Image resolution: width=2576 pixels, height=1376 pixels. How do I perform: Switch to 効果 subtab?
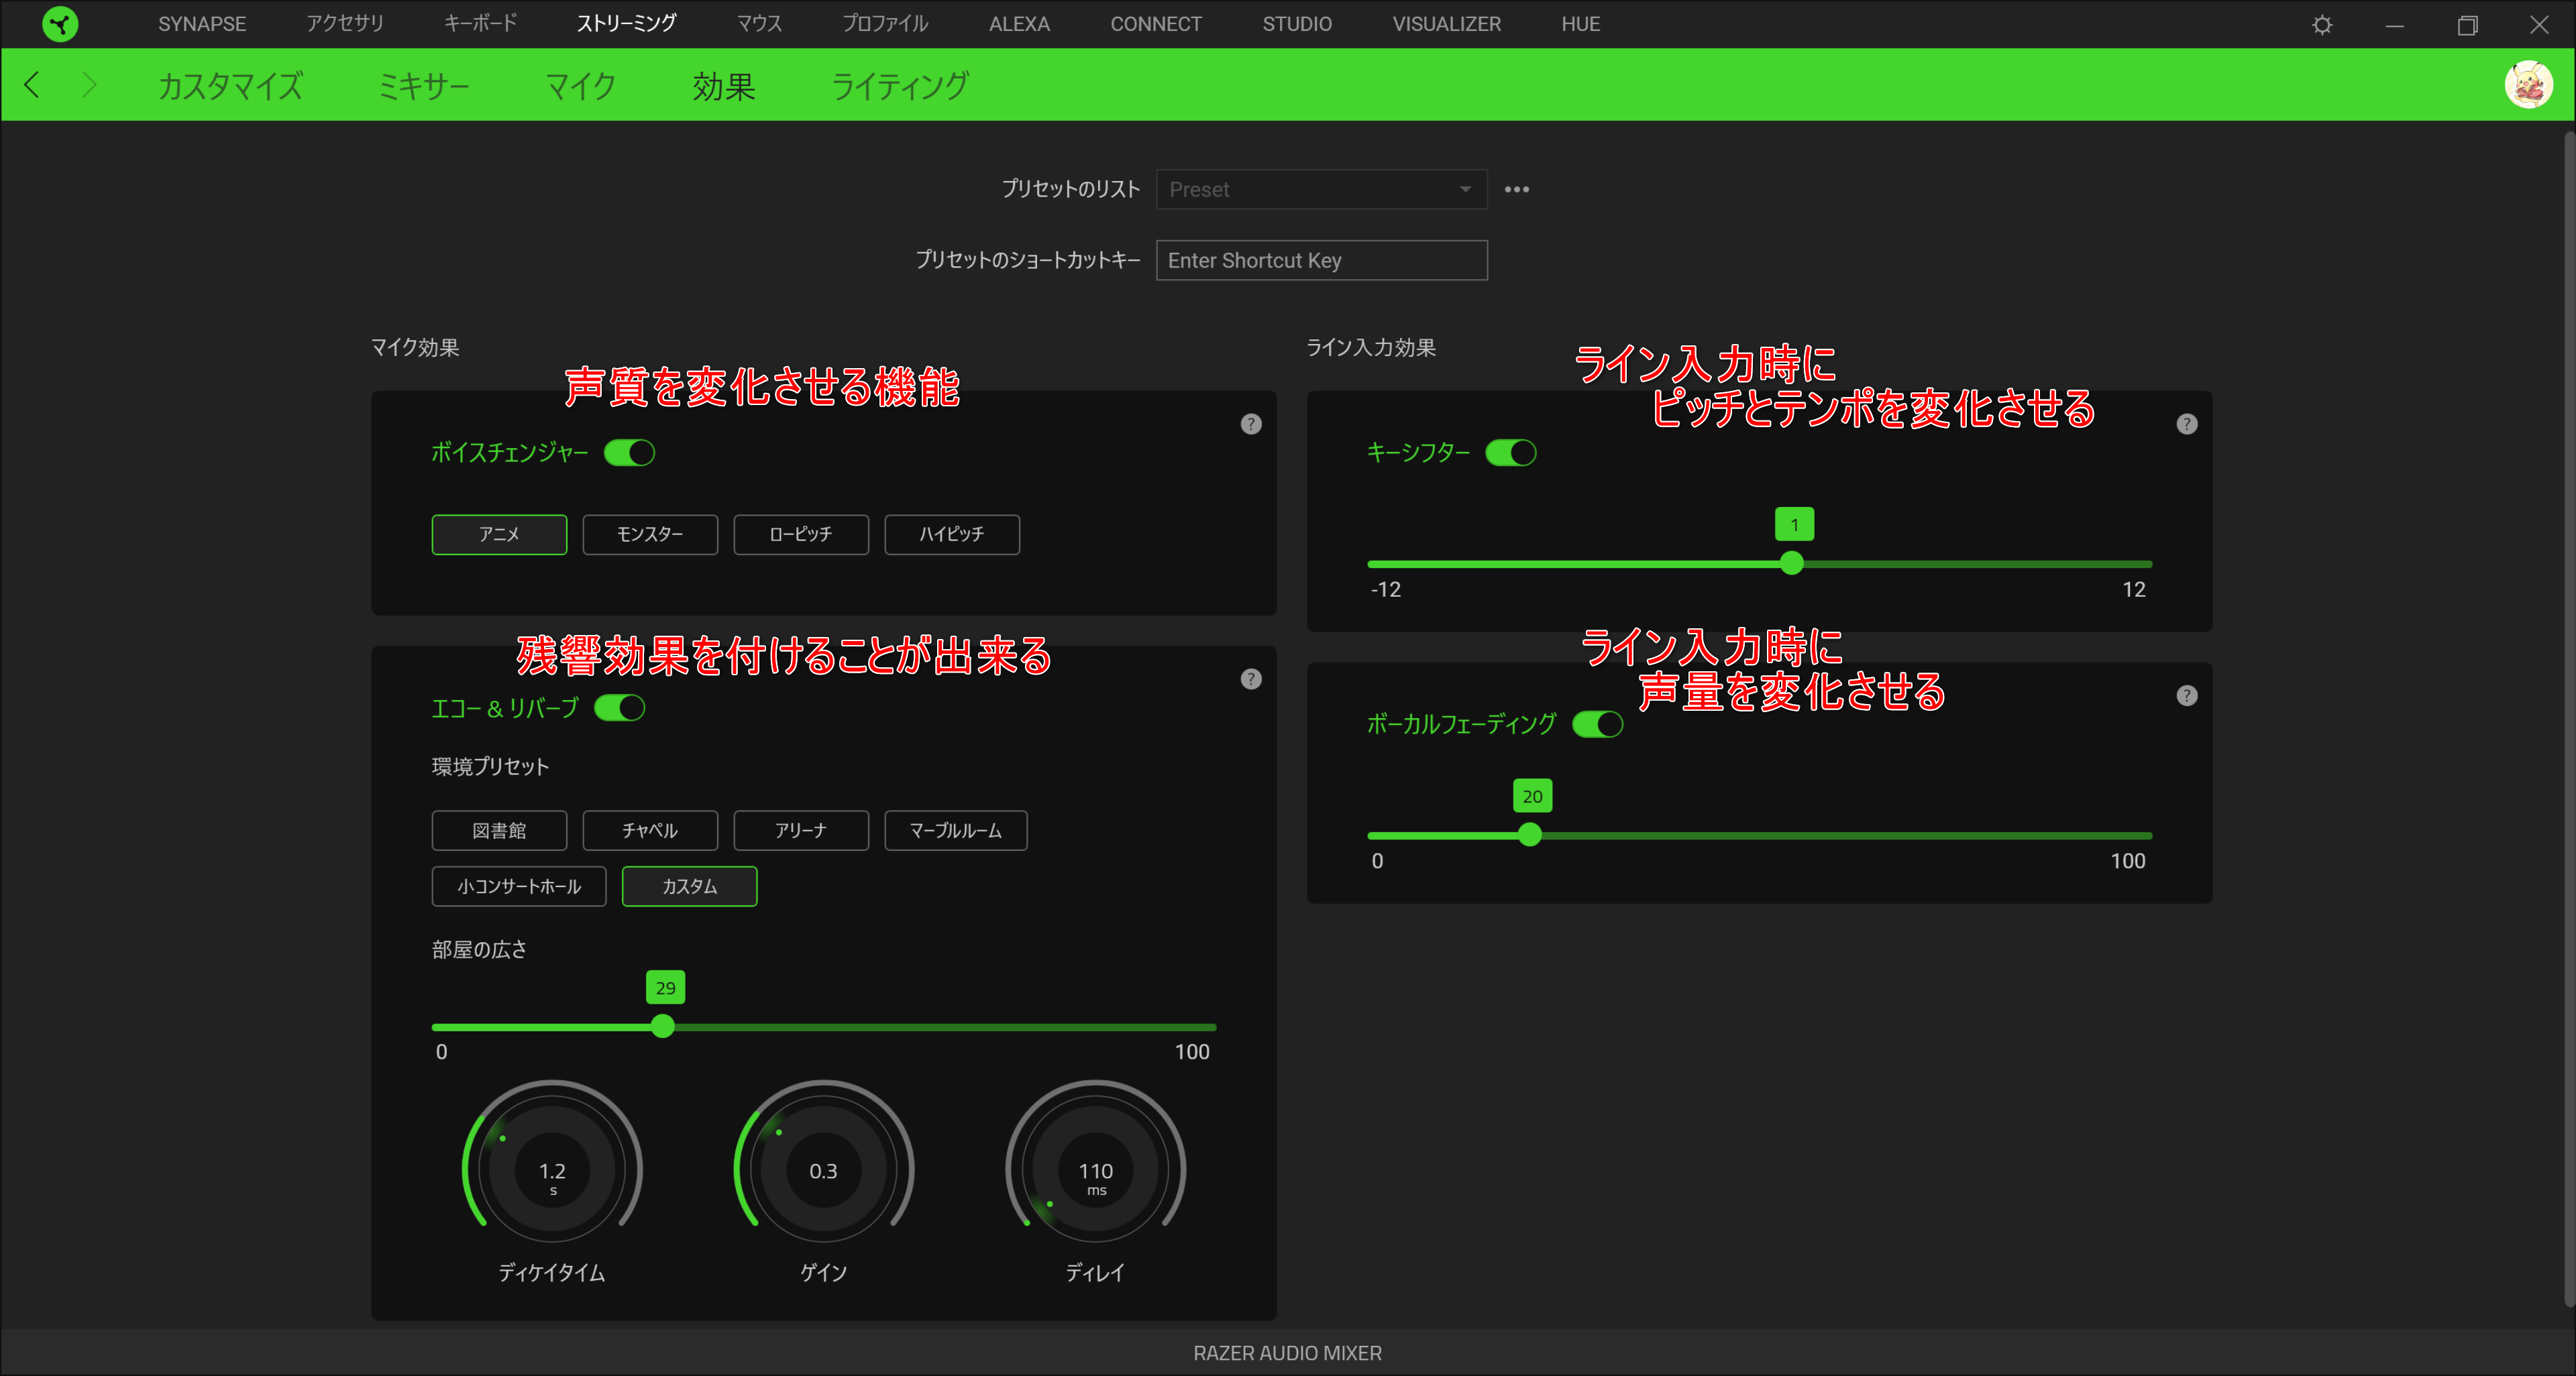coord(724,86)
